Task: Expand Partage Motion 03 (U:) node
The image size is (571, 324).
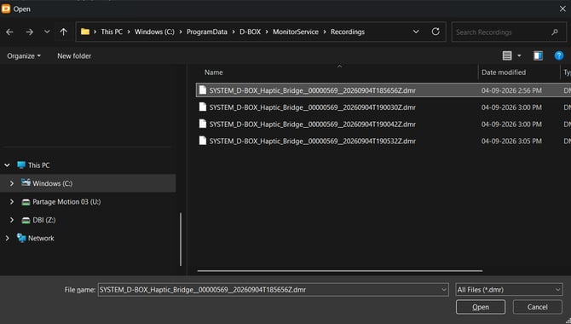Action: 12,201
